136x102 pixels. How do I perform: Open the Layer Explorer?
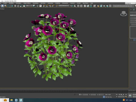(81, 6)
